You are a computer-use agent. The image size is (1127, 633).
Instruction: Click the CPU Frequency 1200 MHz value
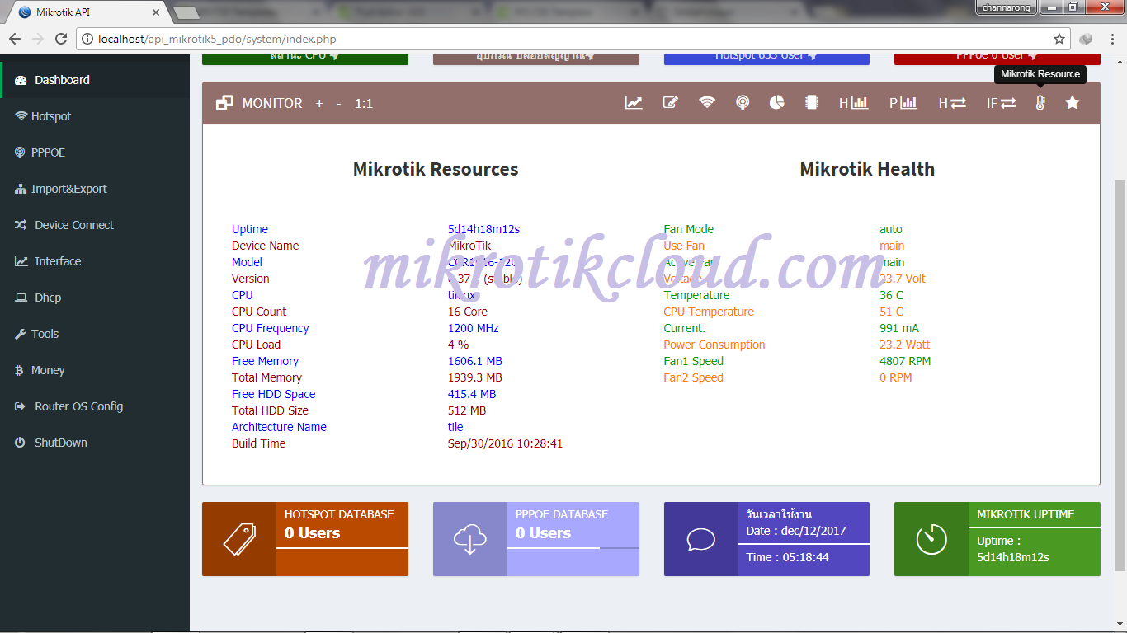(x=474, y=328)
